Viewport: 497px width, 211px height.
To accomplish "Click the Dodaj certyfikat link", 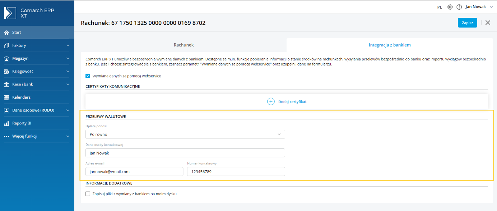I will point(292,102).
